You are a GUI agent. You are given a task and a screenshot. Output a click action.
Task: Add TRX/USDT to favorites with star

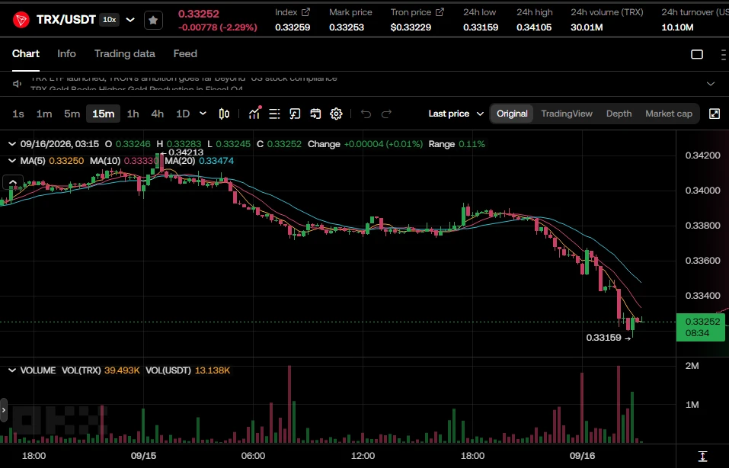(x=153, y=20)
